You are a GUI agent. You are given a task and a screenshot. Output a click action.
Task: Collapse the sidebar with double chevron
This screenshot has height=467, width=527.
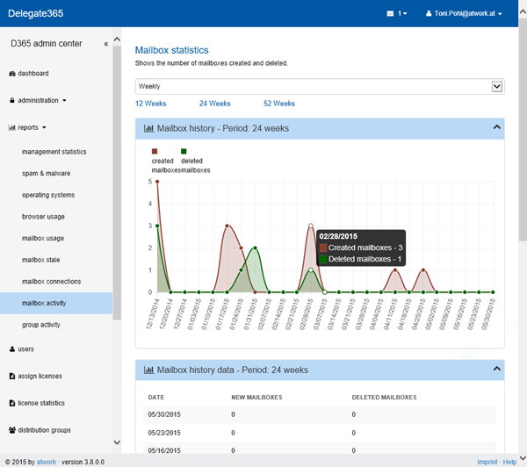(x=106, y=44)
